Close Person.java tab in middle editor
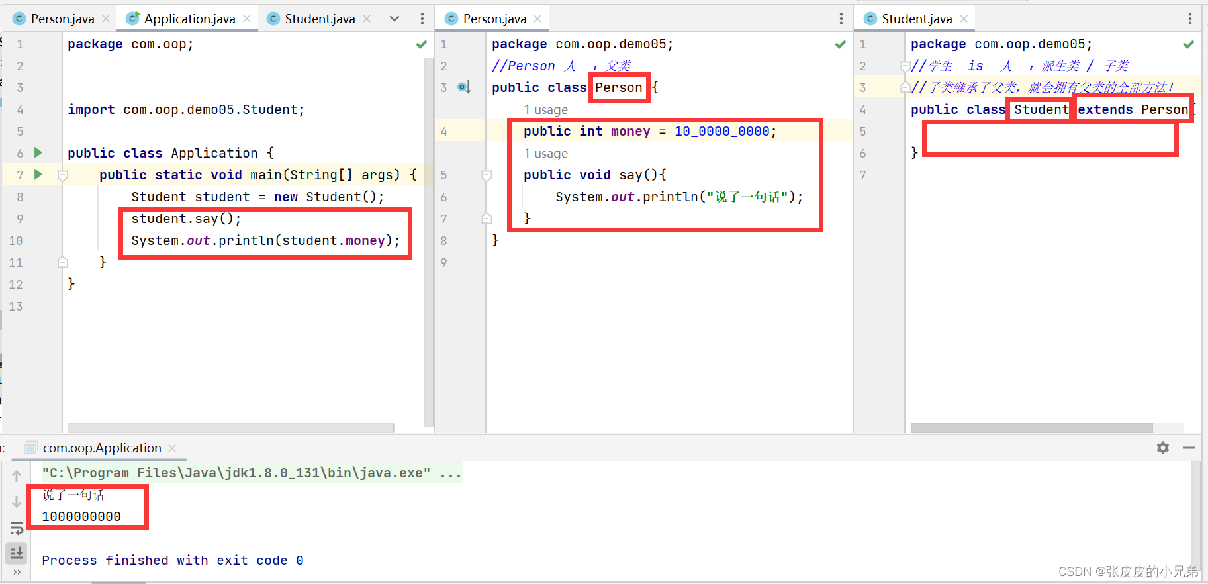This screenshot has width=1208, height=584. point(537,19)
